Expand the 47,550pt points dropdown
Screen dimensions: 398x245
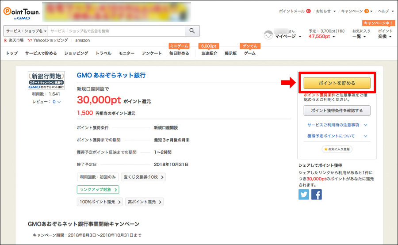(x=321, y=37)
